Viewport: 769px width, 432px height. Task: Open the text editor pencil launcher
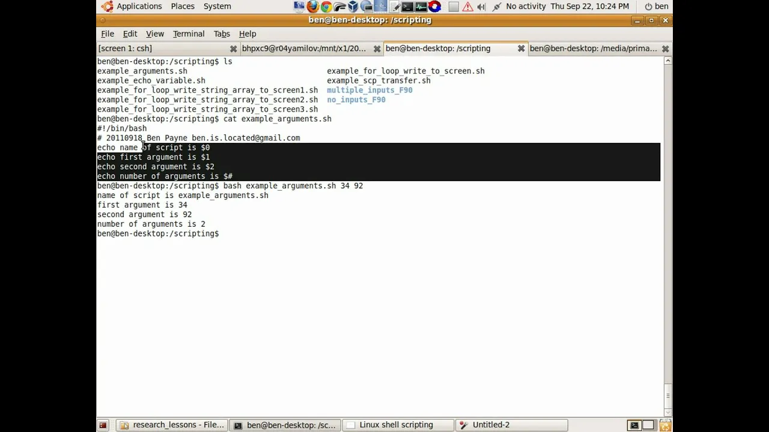pyautogui.click(x=394, y=7)
